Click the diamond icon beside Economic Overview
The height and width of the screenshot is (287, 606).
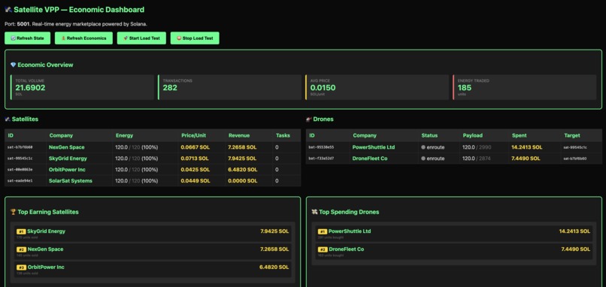pyautogui.click(x=13, y=65)
